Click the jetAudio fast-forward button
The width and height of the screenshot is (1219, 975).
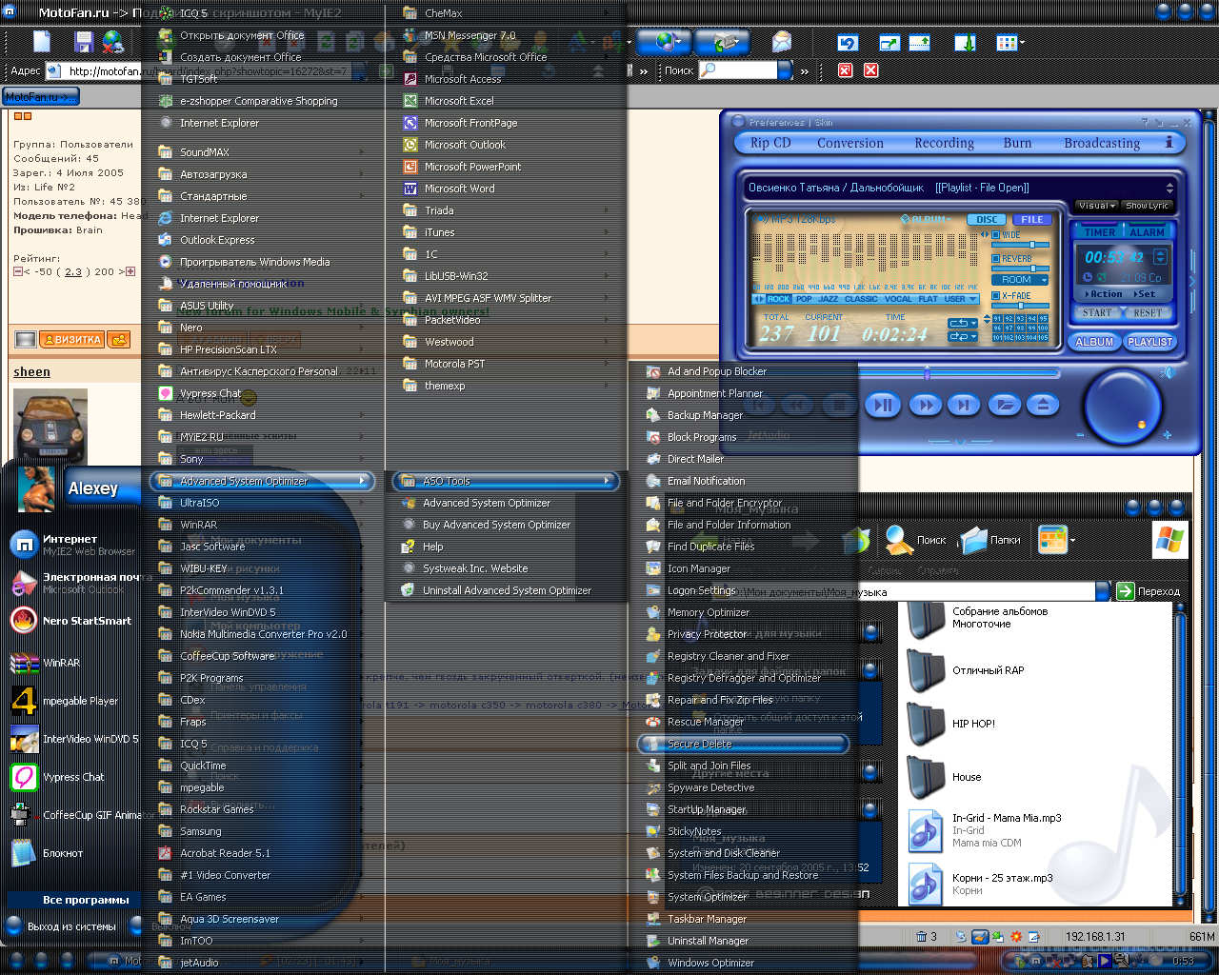coord(925,406)
